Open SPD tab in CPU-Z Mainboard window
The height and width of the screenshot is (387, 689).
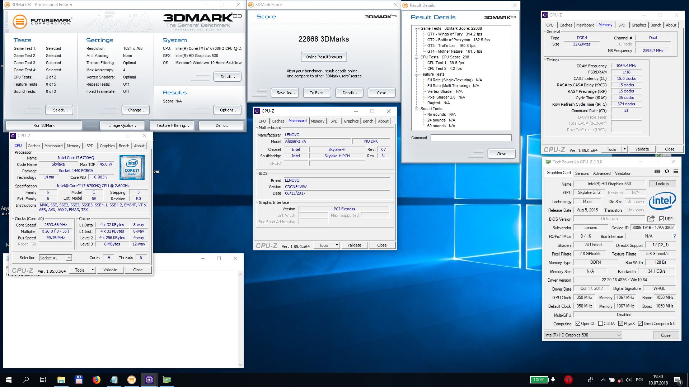click(x=334, y=121)
